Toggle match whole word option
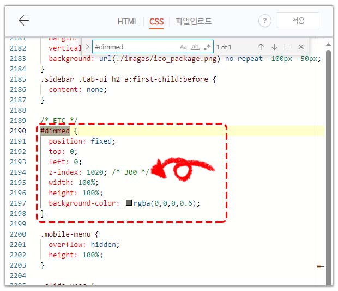Image resolution: width=338 pixels, height=291 pixels. (x=195, y=47)
